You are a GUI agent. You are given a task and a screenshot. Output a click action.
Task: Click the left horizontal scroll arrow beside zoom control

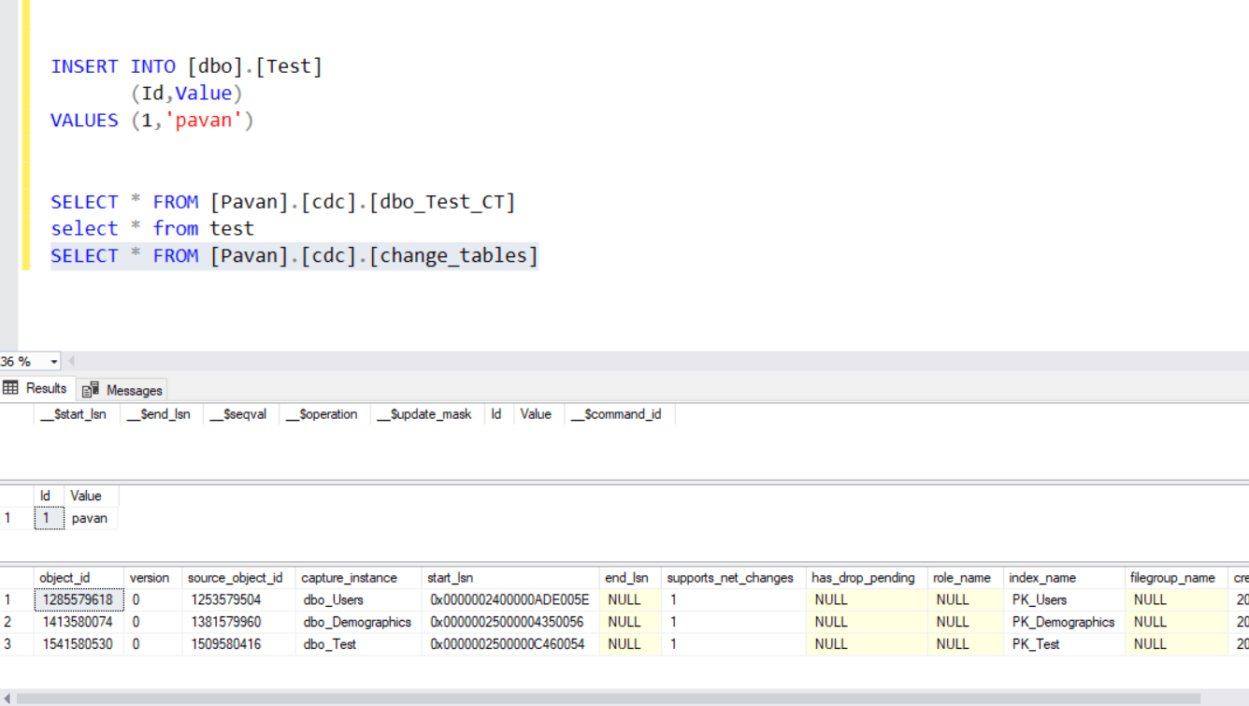(x=73, y=360)
